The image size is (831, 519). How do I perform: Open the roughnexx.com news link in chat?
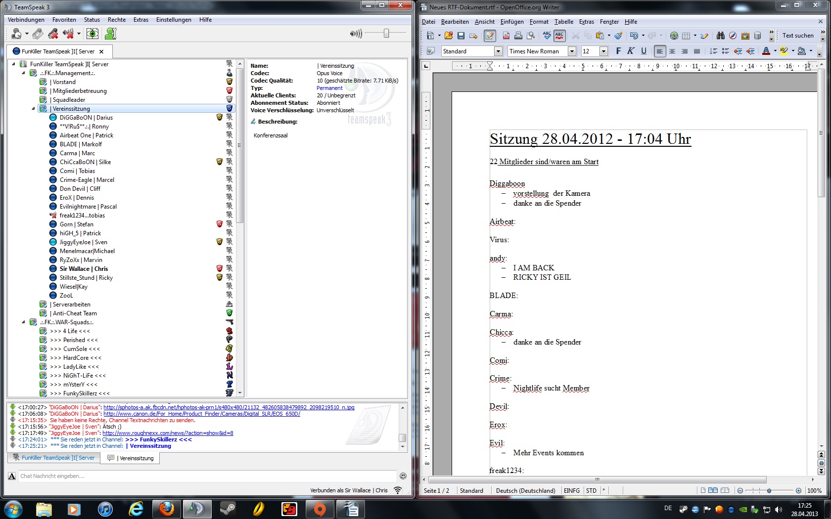pyautogui.click(x=168, y=433)
